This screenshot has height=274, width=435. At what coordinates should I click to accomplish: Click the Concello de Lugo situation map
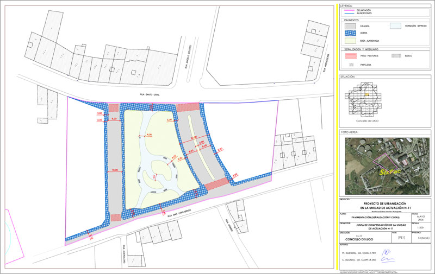click(366, 100)
